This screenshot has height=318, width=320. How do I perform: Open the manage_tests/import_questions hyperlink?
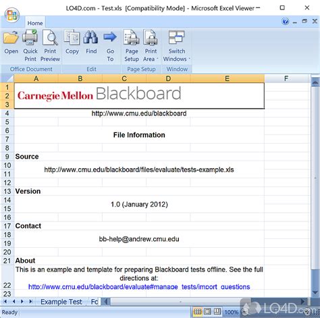(x=139, y=287)
